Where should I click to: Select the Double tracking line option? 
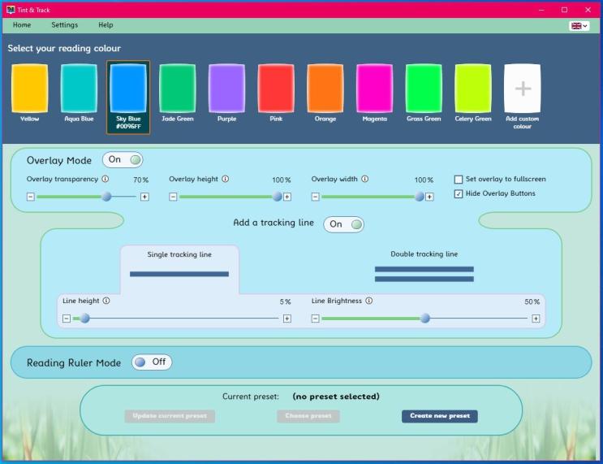[424, 267]
